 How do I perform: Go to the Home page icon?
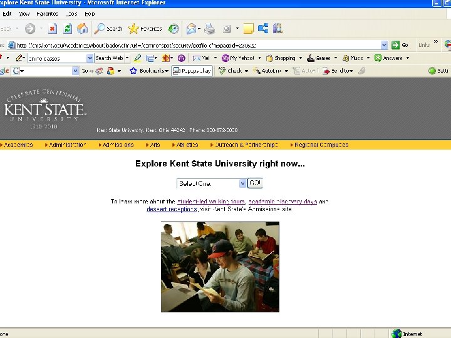82,28
